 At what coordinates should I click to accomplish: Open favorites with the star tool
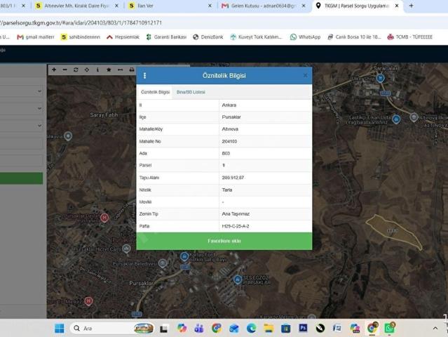pyautogui.click(x=109, y=70)
